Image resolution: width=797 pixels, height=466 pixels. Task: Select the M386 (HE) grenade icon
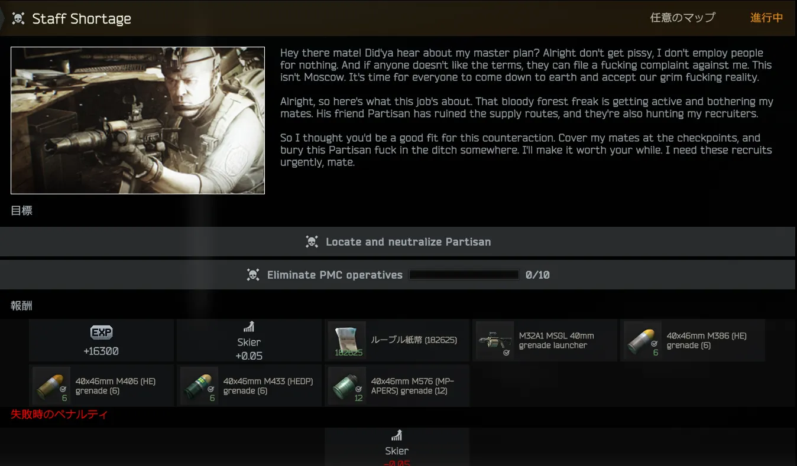[x=643, y=341]
